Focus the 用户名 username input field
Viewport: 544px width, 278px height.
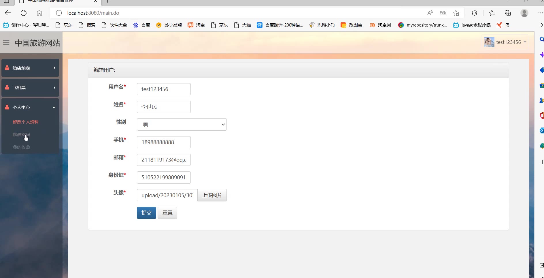click(x=164, y=89)
